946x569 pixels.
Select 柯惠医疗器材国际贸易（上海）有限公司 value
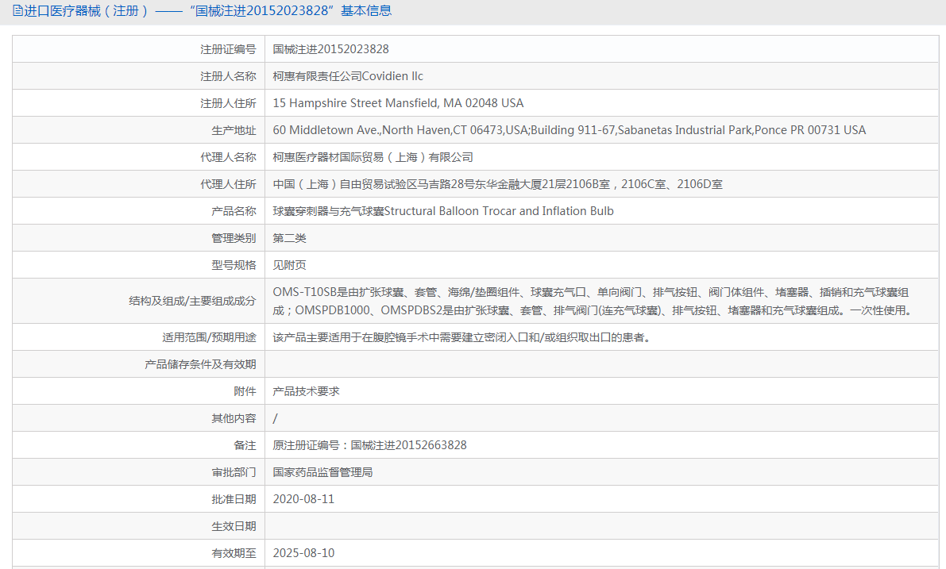[373, 157]
